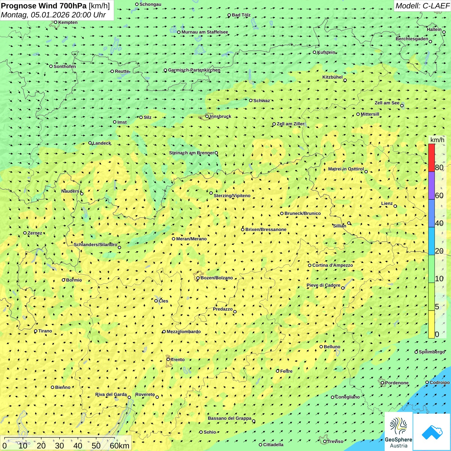Click the purple 60 km/h legend color
This screenshot has width=451, height=451.
click(431, 186)
